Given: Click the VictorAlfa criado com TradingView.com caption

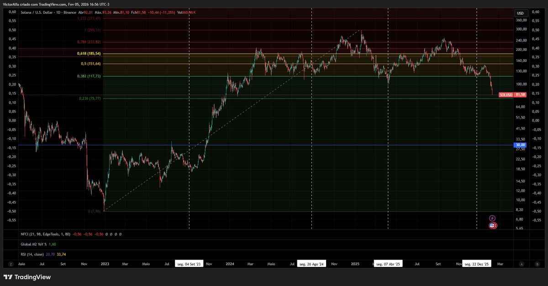Looking at the screenshot, I should pos(34,4).
